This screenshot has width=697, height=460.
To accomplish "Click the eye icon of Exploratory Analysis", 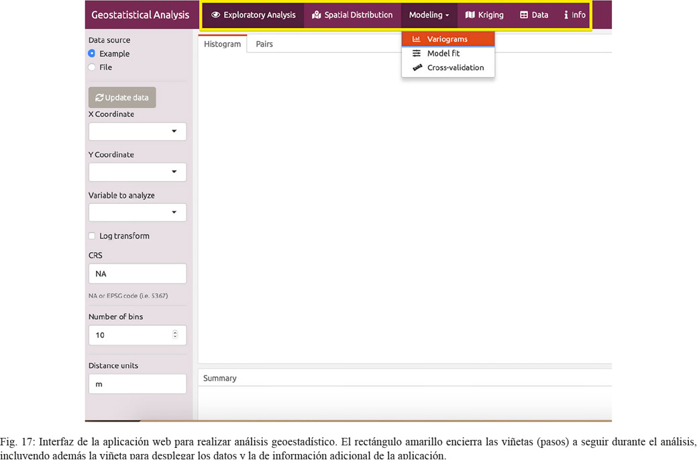I will pos(215,15).
